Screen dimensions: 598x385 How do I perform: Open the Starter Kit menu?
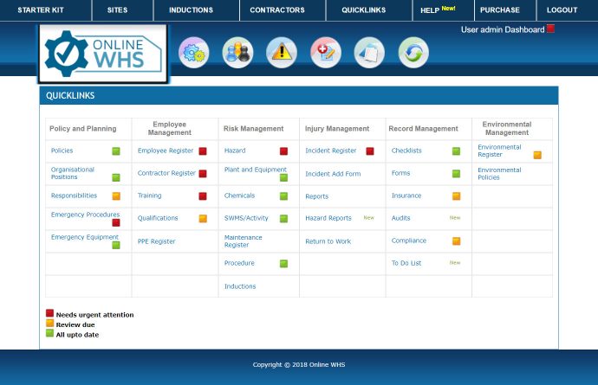(41, 10)
